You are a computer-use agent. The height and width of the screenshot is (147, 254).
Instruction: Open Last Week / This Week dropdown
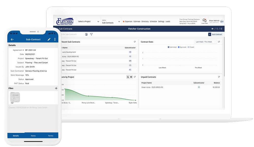coord(205,42)
